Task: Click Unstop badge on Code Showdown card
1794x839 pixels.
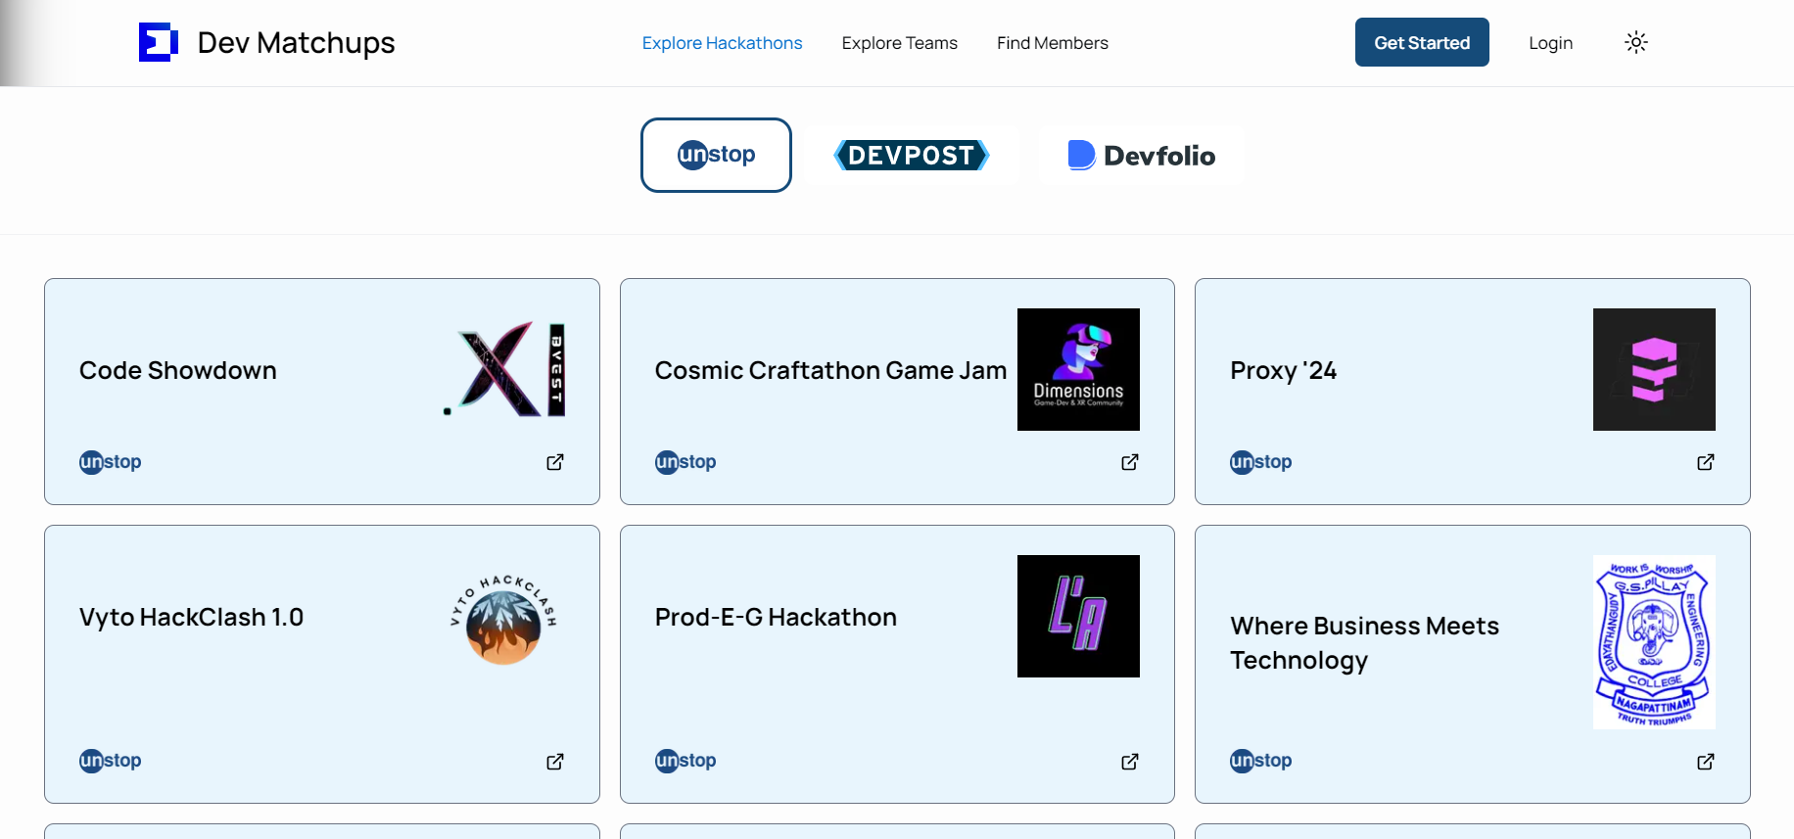Action: tap(110, 462)
